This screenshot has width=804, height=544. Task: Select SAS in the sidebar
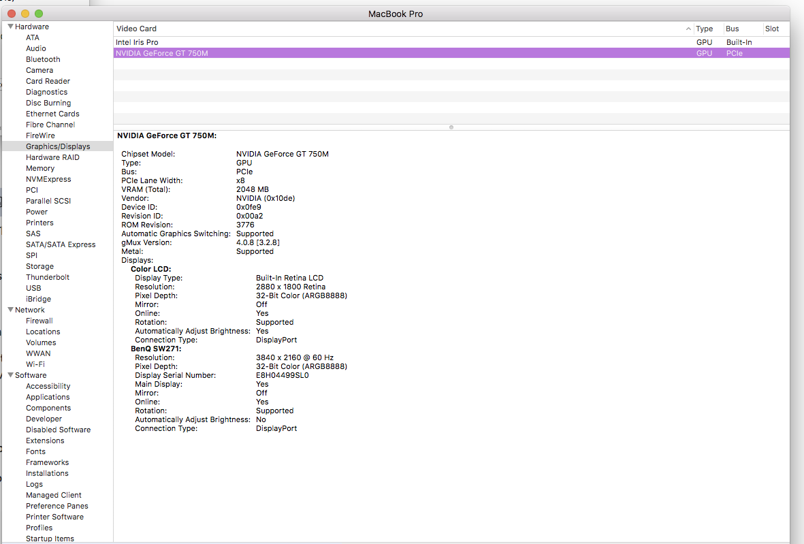(x=33, y=234)
